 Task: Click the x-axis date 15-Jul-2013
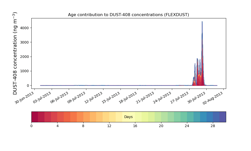click(111, 97)
